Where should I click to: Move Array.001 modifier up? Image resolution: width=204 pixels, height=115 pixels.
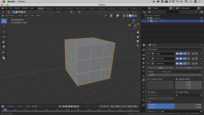(193, 58)
